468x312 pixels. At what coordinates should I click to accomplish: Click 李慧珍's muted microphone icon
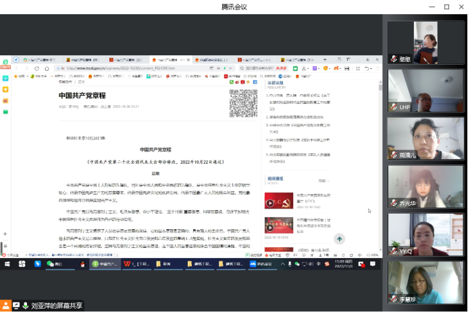[x=393, y=299]
